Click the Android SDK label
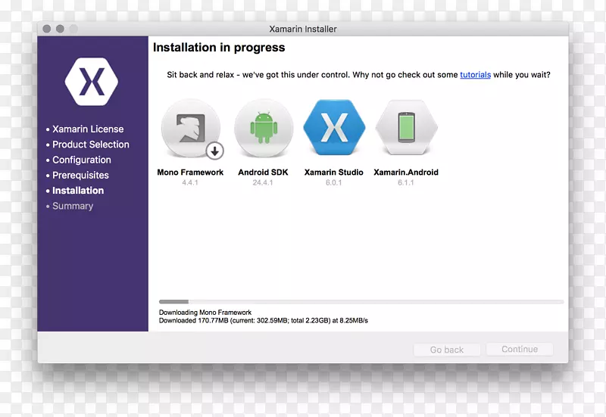Screen dimensions: 606x417 (x=263, y=173)
